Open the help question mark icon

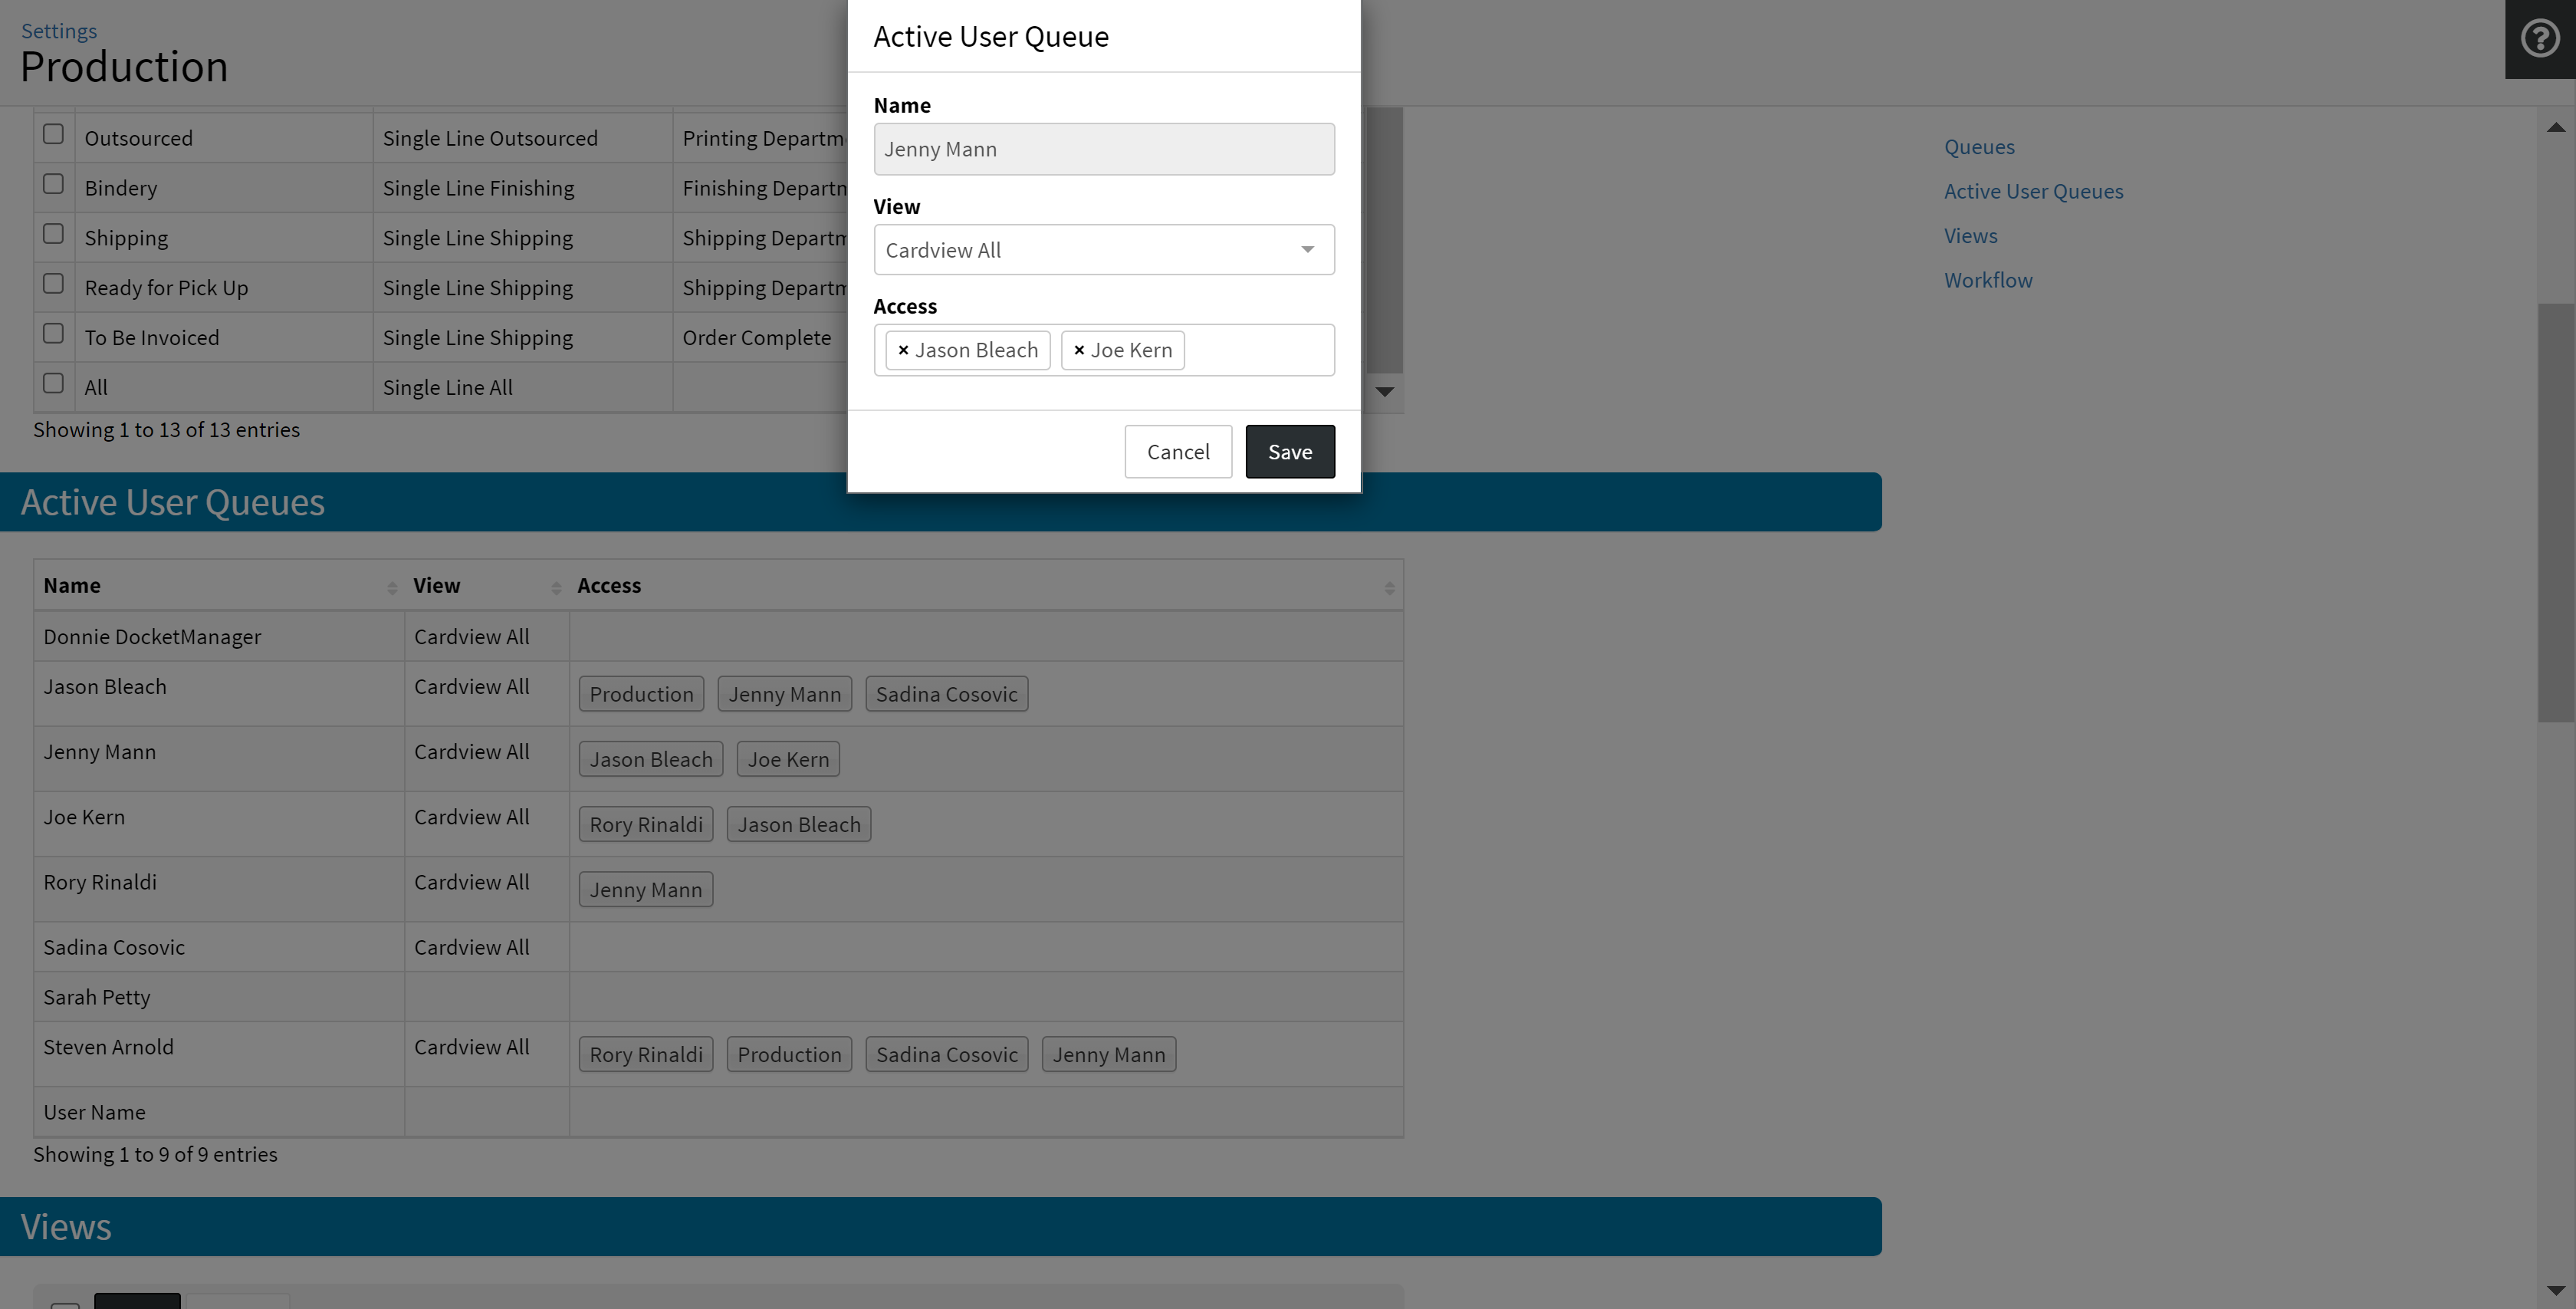click(x=2539, y=39)
